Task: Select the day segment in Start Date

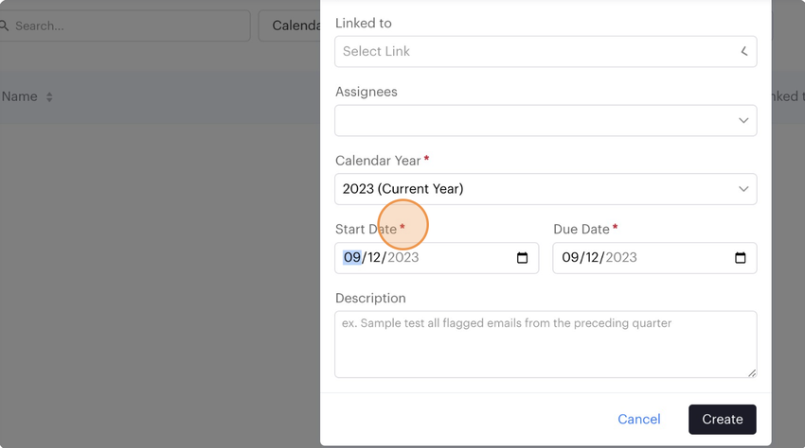Action: pos(374,258)
